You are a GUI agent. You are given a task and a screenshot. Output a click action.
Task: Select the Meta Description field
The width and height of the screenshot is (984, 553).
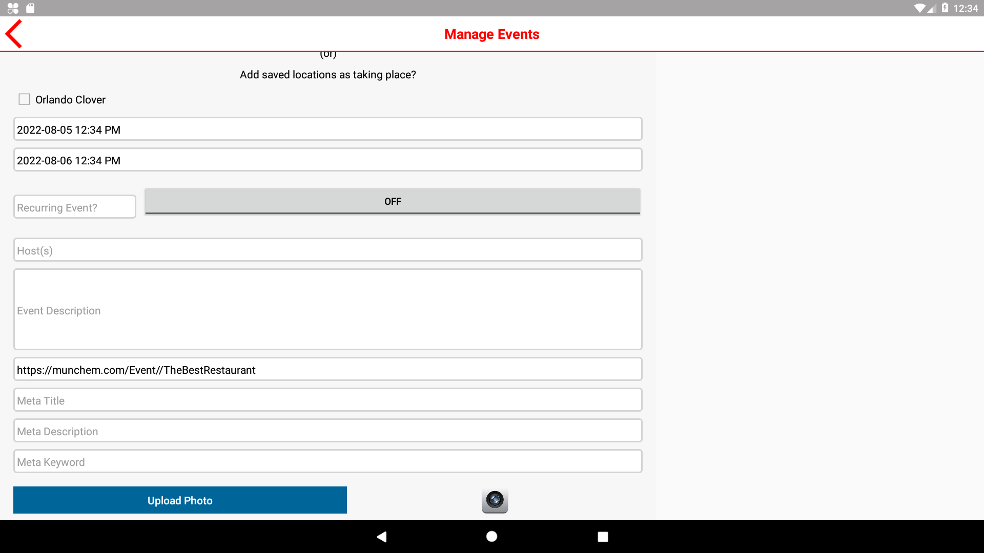327,431
